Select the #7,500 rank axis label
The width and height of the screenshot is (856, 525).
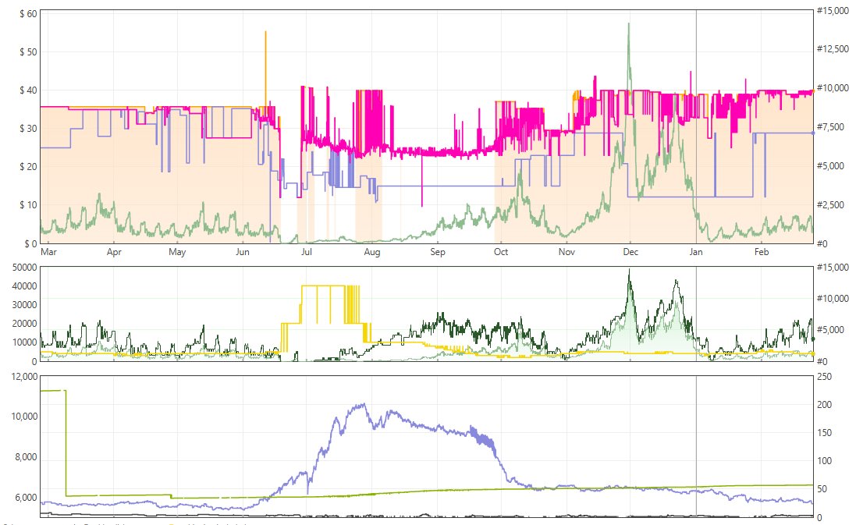click(830, 126)
